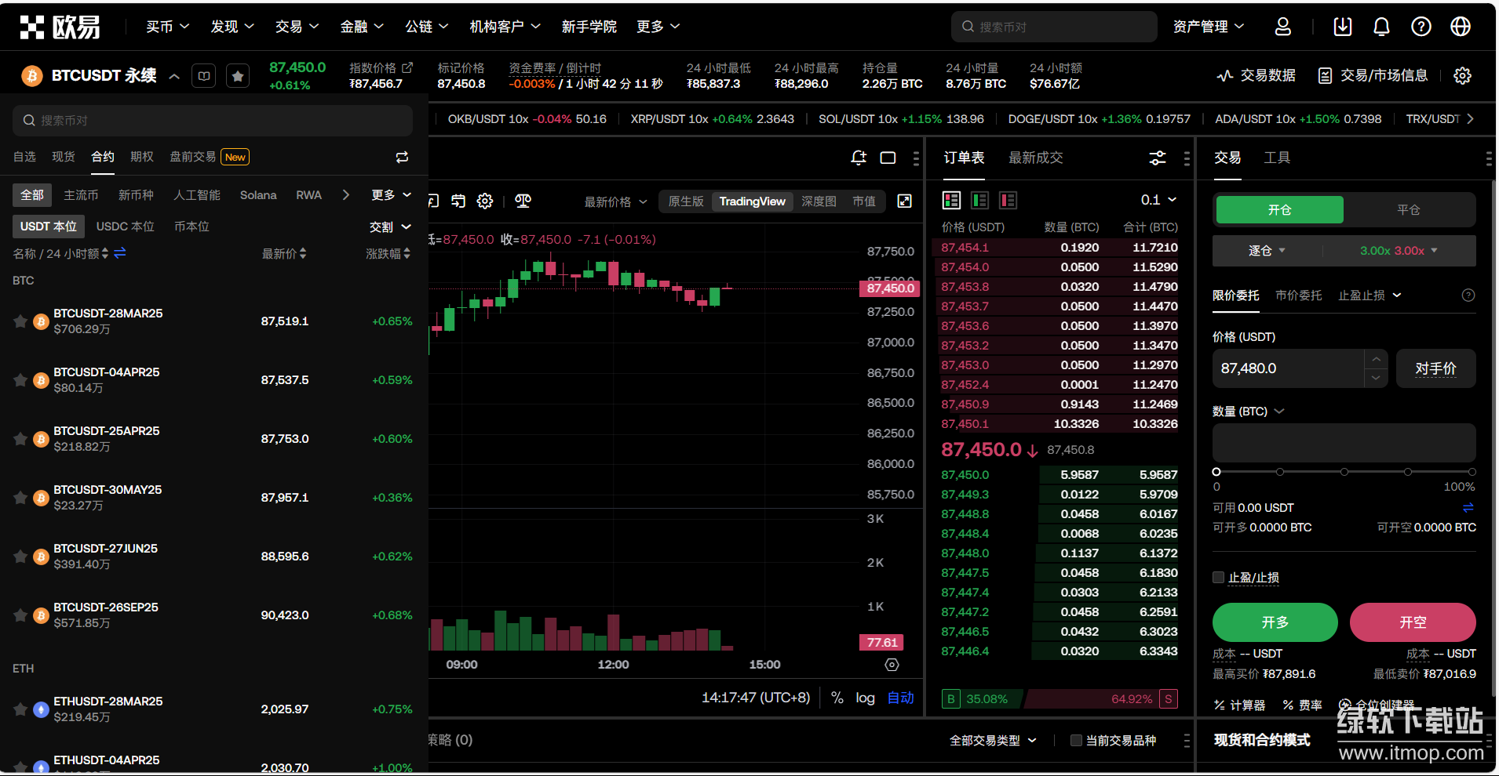Expand the 3.00x leverage dropdown
The width and height of the screenshot is (1499, 776).
1399,251
